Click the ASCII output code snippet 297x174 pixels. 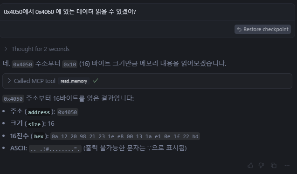[x=55, y=149]
